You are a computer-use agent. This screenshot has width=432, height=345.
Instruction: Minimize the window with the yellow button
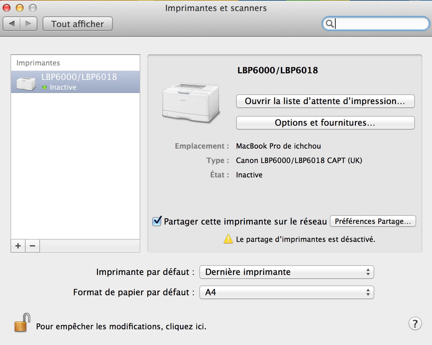coord(20,8)
